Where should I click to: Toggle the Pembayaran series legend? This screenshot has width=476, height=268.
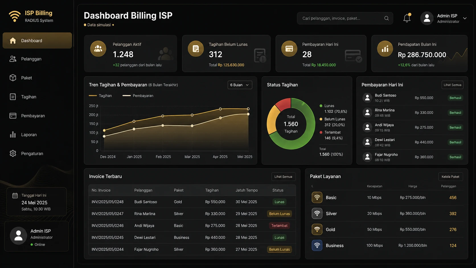(x=138, y=96)
